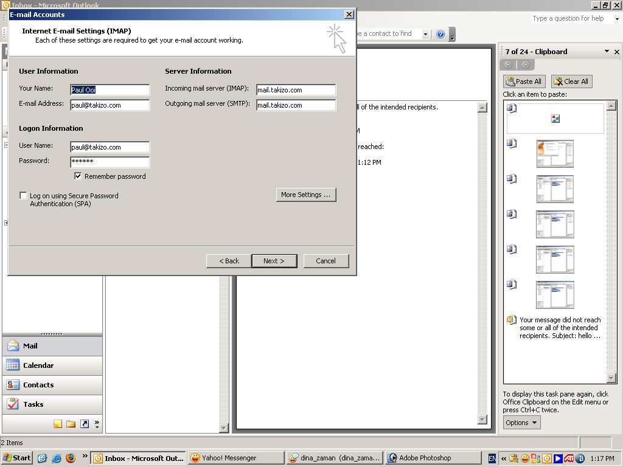Open the Folder List icon in navigation pane
The height and width of the screenshot is (467, 623).
71,424
